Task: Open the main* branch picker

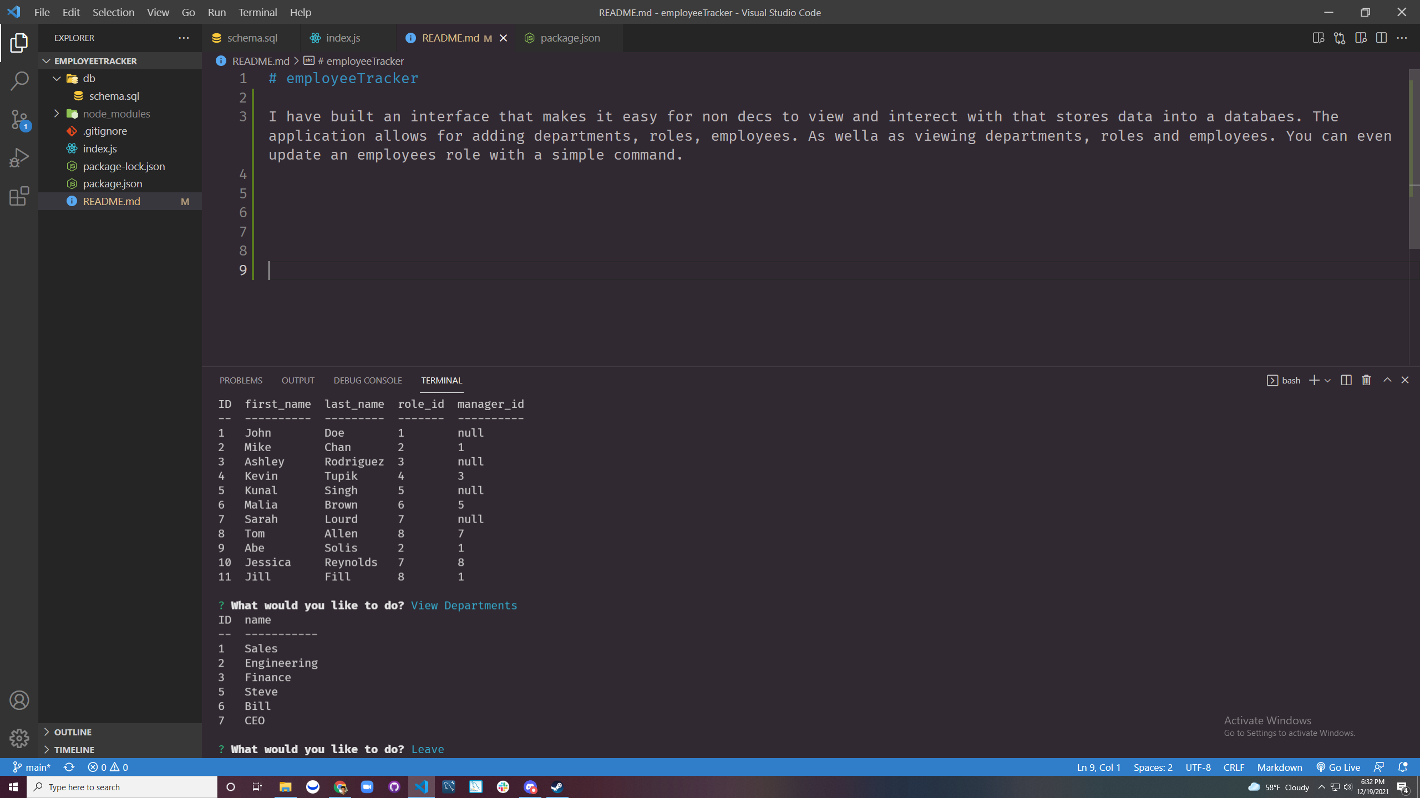Action: (x=32, y=767)
